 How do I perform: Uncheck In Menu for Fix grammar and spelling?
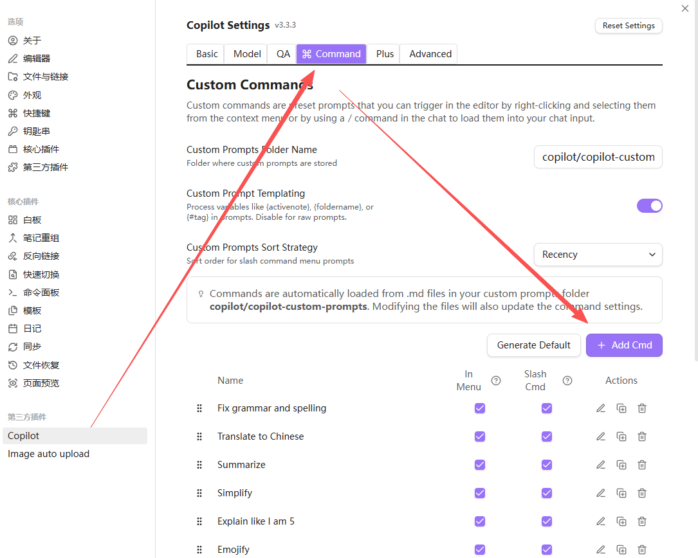coord(480,408)
